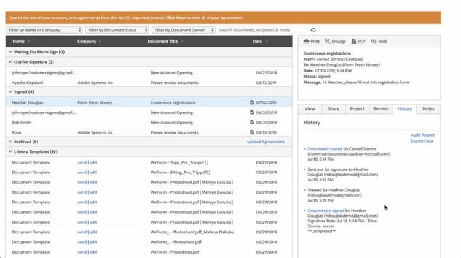Click the Upload Agreements link
The image size is (461, 258).
click(x=266, y=142)
